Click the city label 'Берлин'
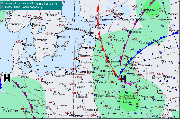The height and width of the screenshot is (119, 180). pos(41,90)
